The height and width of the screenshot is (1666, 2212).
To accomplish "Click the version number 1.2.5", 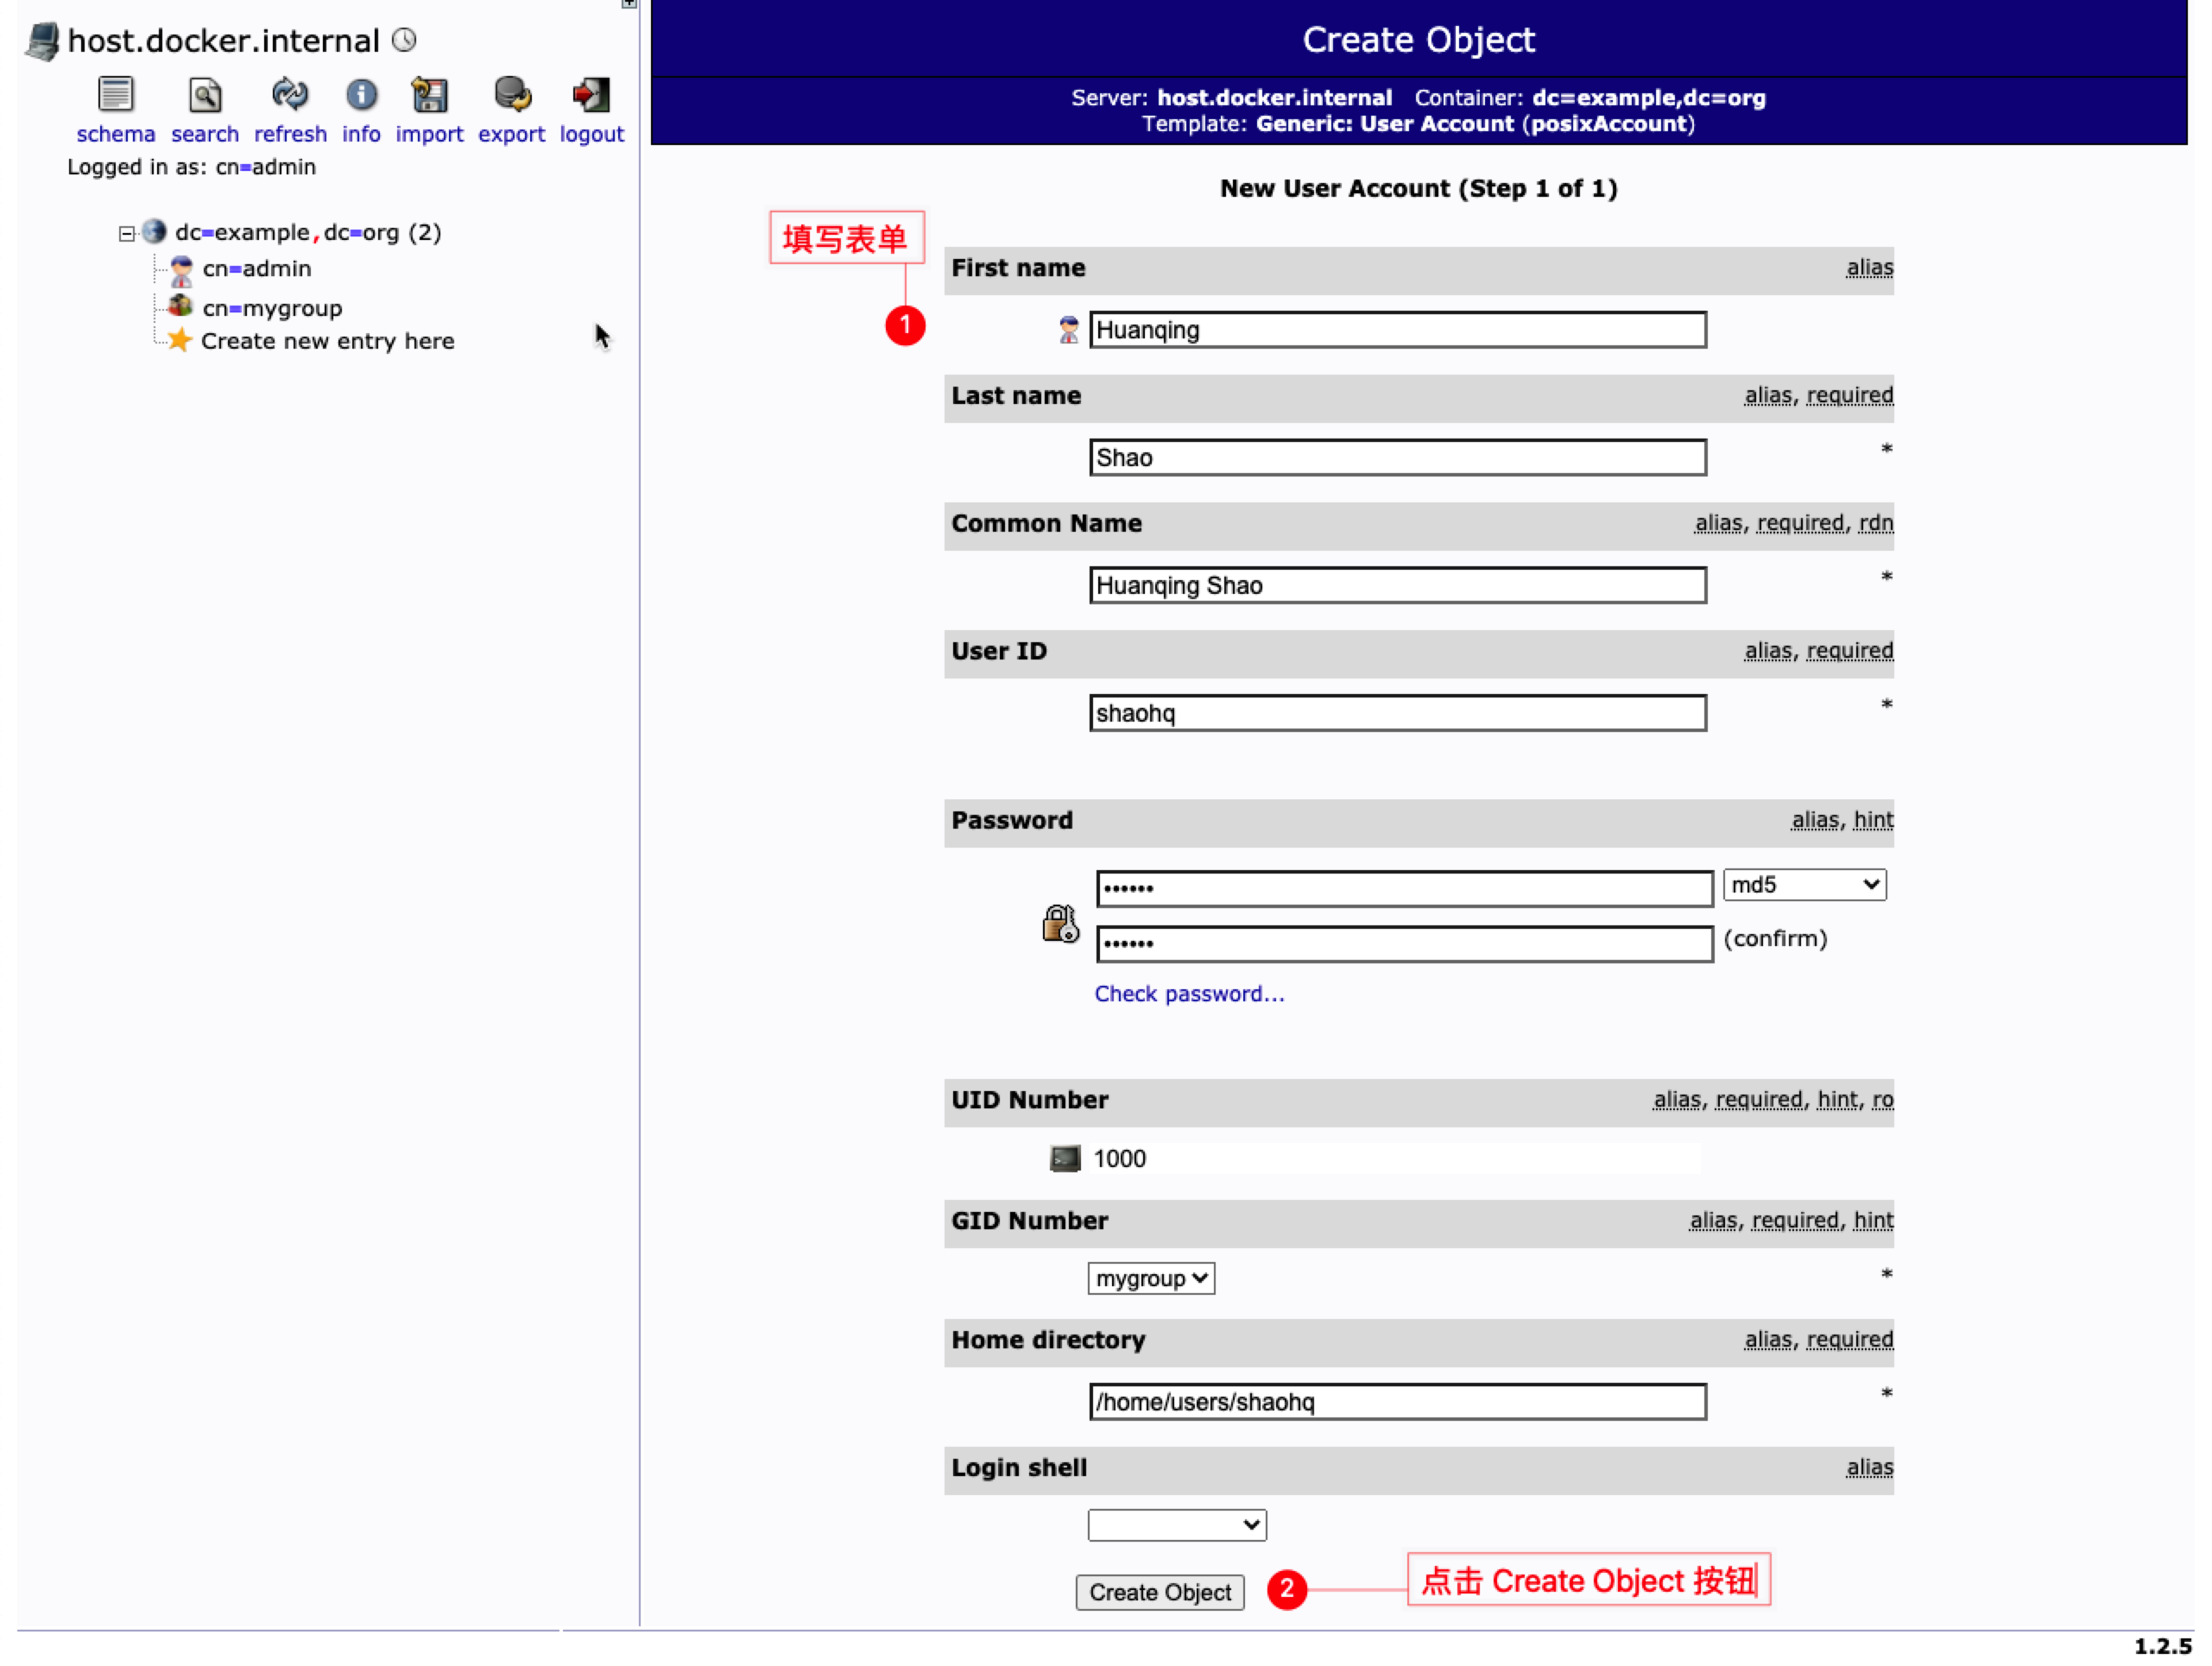I will pyautogui.click(x=2162, y=1646).
